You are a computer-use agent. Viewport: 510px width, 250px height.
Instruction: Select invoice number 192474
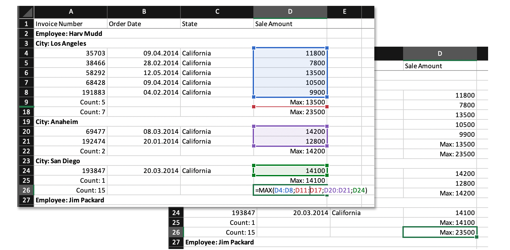[71, 141]
